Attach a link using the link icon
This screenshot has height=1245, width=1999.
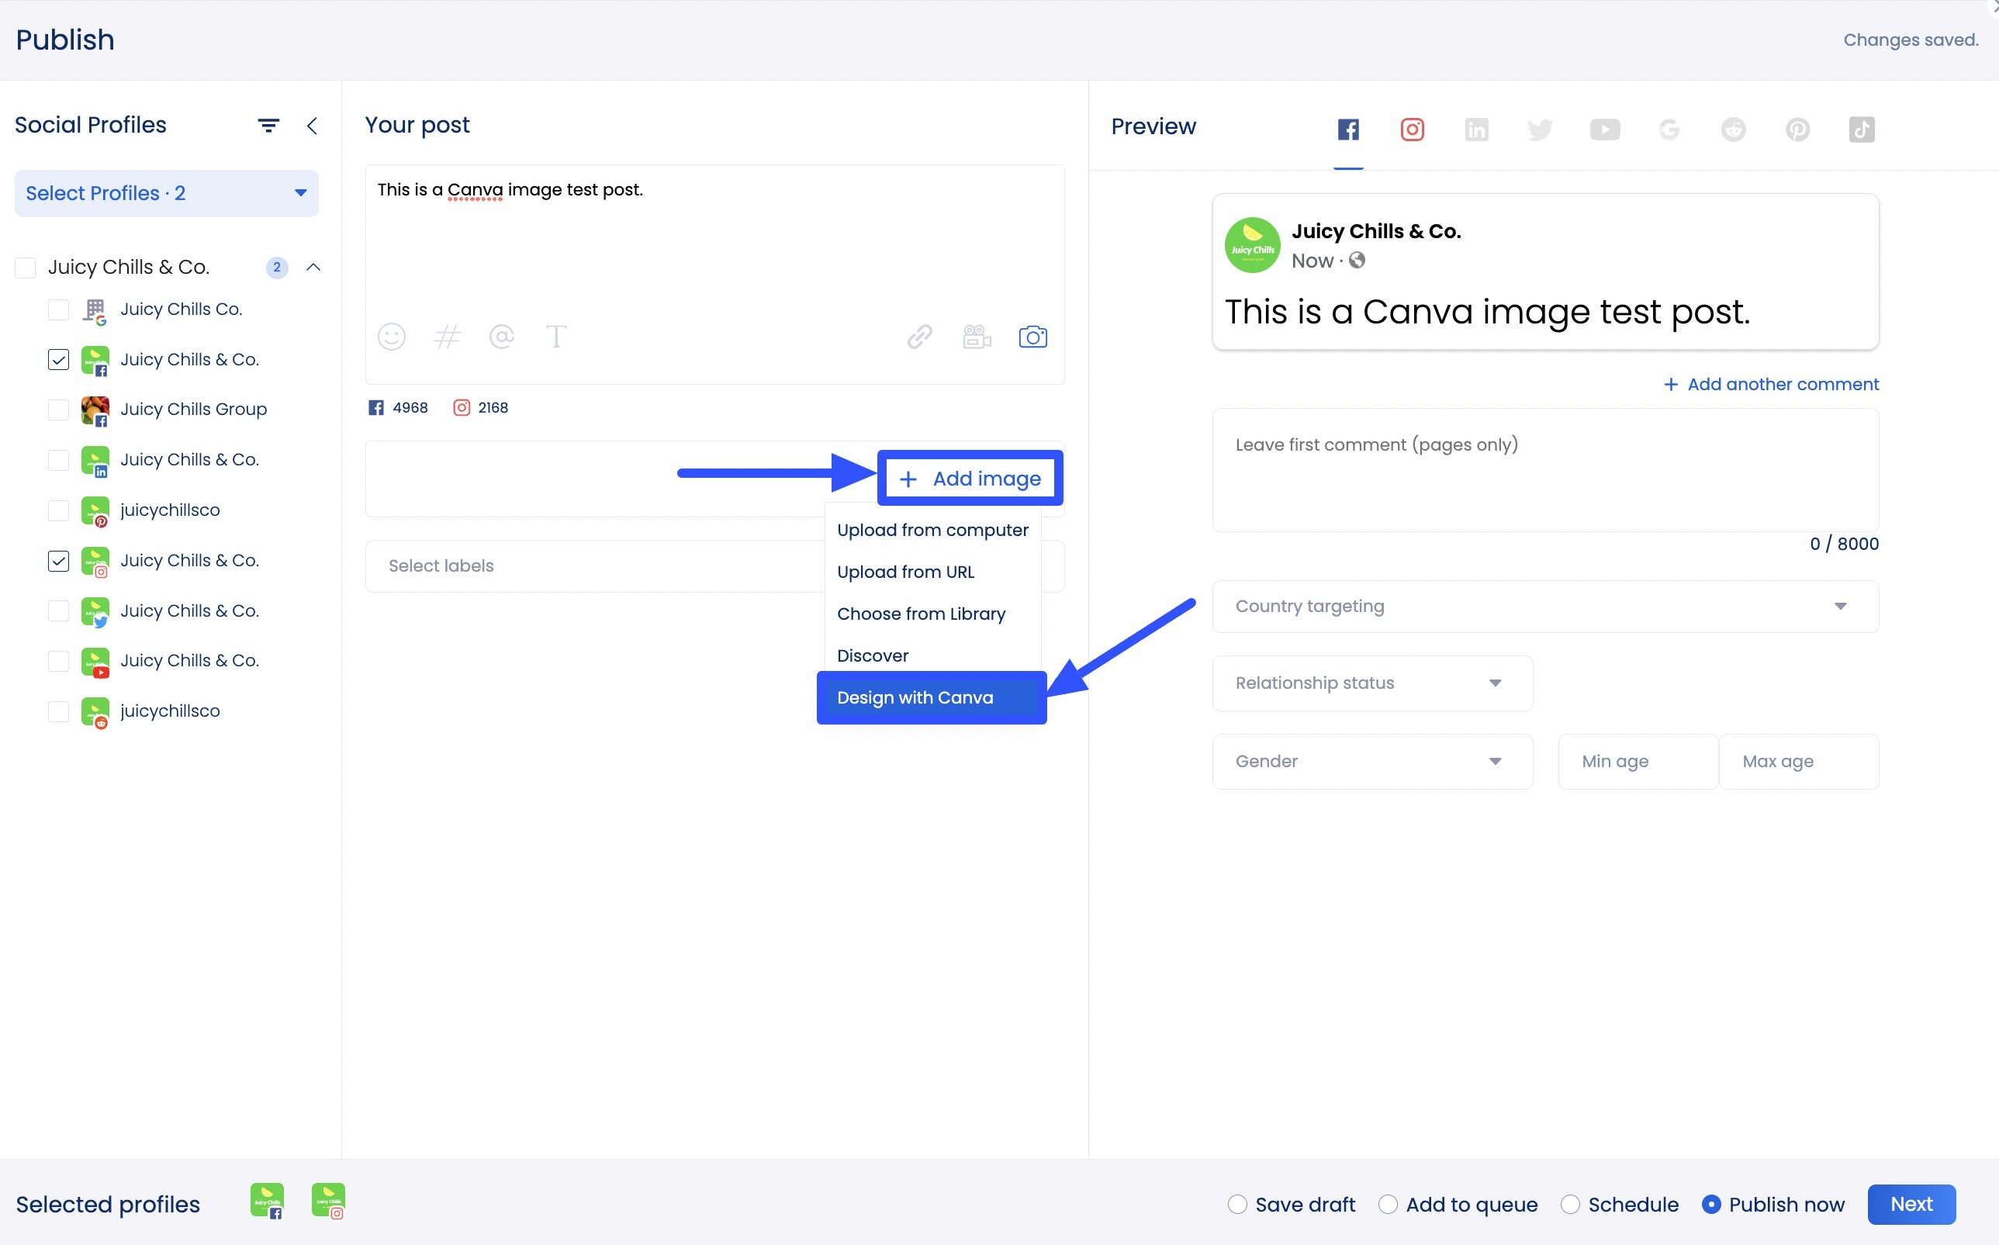coord(918,336)
